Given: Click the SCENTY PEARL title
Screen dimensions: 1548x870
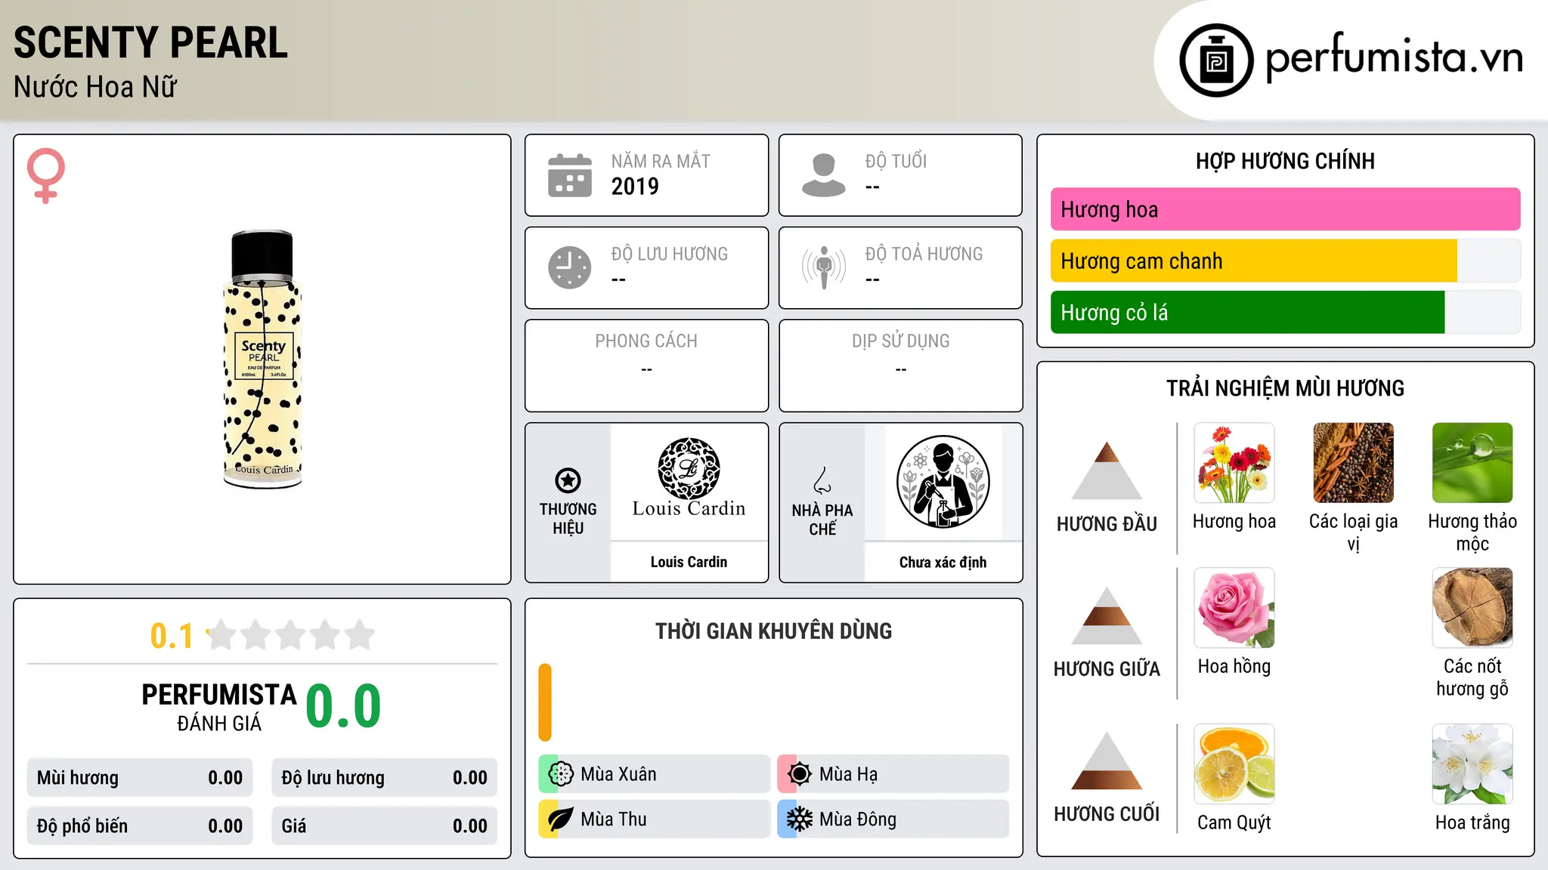Looking at the screenshot, I should tap(150, 42).
